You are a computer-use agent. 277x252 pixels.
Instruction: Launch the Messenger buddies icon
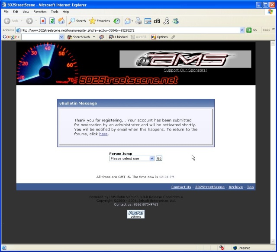[x=175, y=21]
